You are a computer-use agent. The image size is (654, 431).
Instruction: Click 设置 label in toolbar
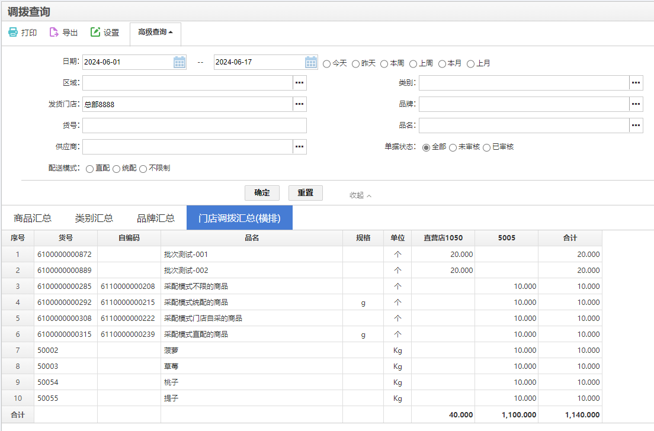(x=111, y=33)
